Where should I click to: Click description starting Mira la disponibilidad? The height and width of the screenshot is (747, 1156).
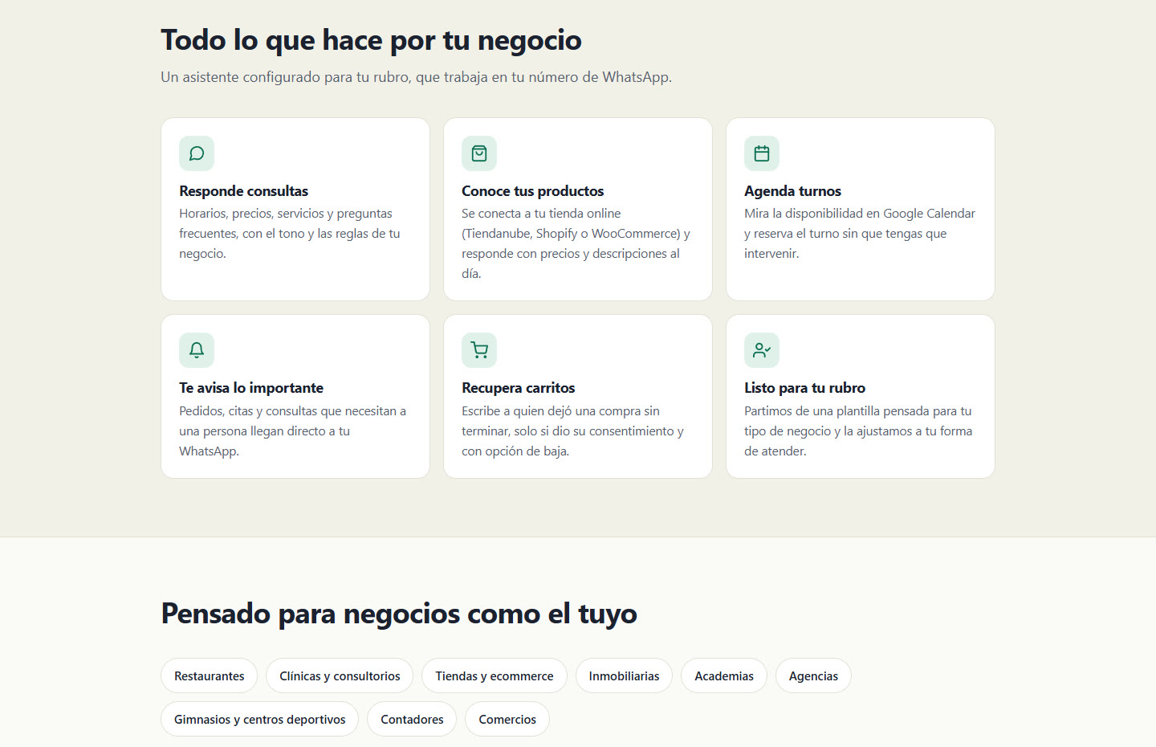(860, 234)
